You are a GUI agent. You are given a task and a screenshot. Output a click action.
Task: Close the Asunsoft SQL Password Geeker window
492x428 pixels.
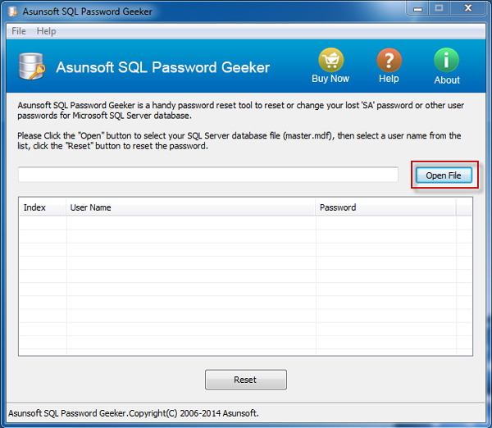(468, 8)
